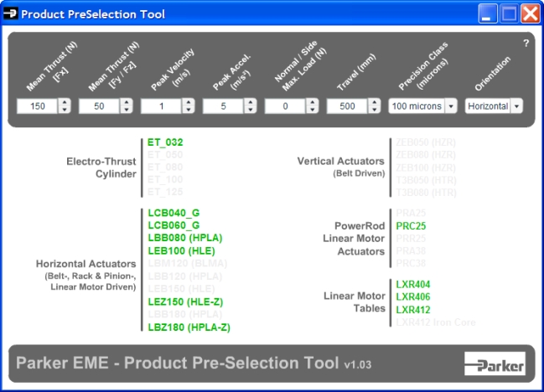Increase Peak Velocity with up arrow
This screenshot has height=392, width=544.
coord(189,102)
